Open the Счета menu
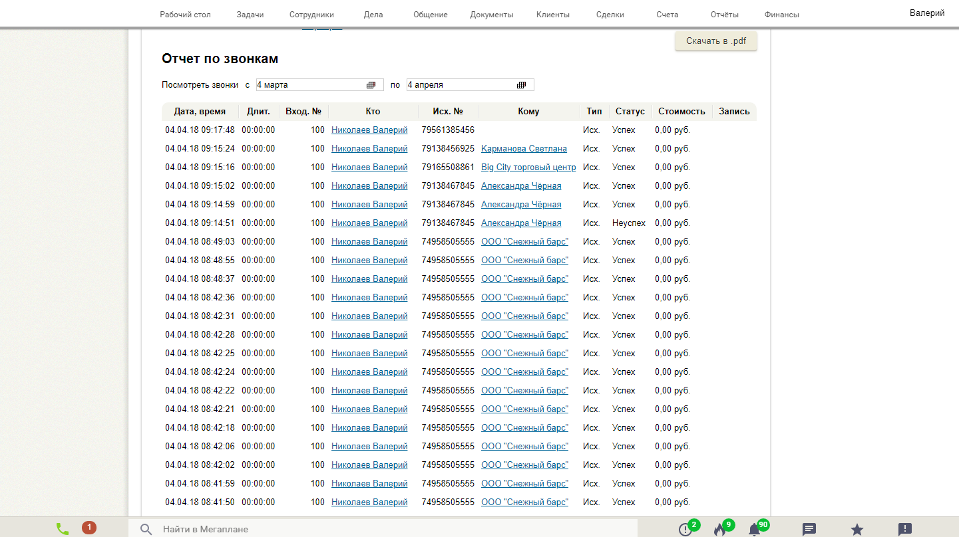Screen dimensions: 959x537 [668, 15]
